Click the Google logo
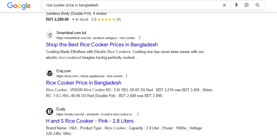This screenshot has width=277, height=139. 19,5
